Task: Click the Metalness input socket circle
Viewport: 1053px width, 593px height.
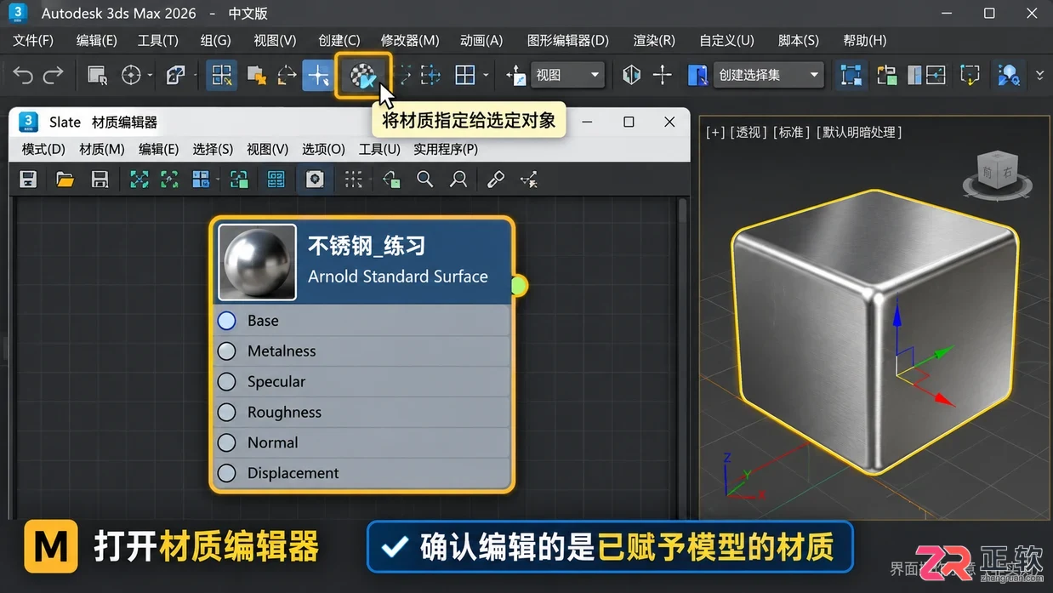Action: 226,351
